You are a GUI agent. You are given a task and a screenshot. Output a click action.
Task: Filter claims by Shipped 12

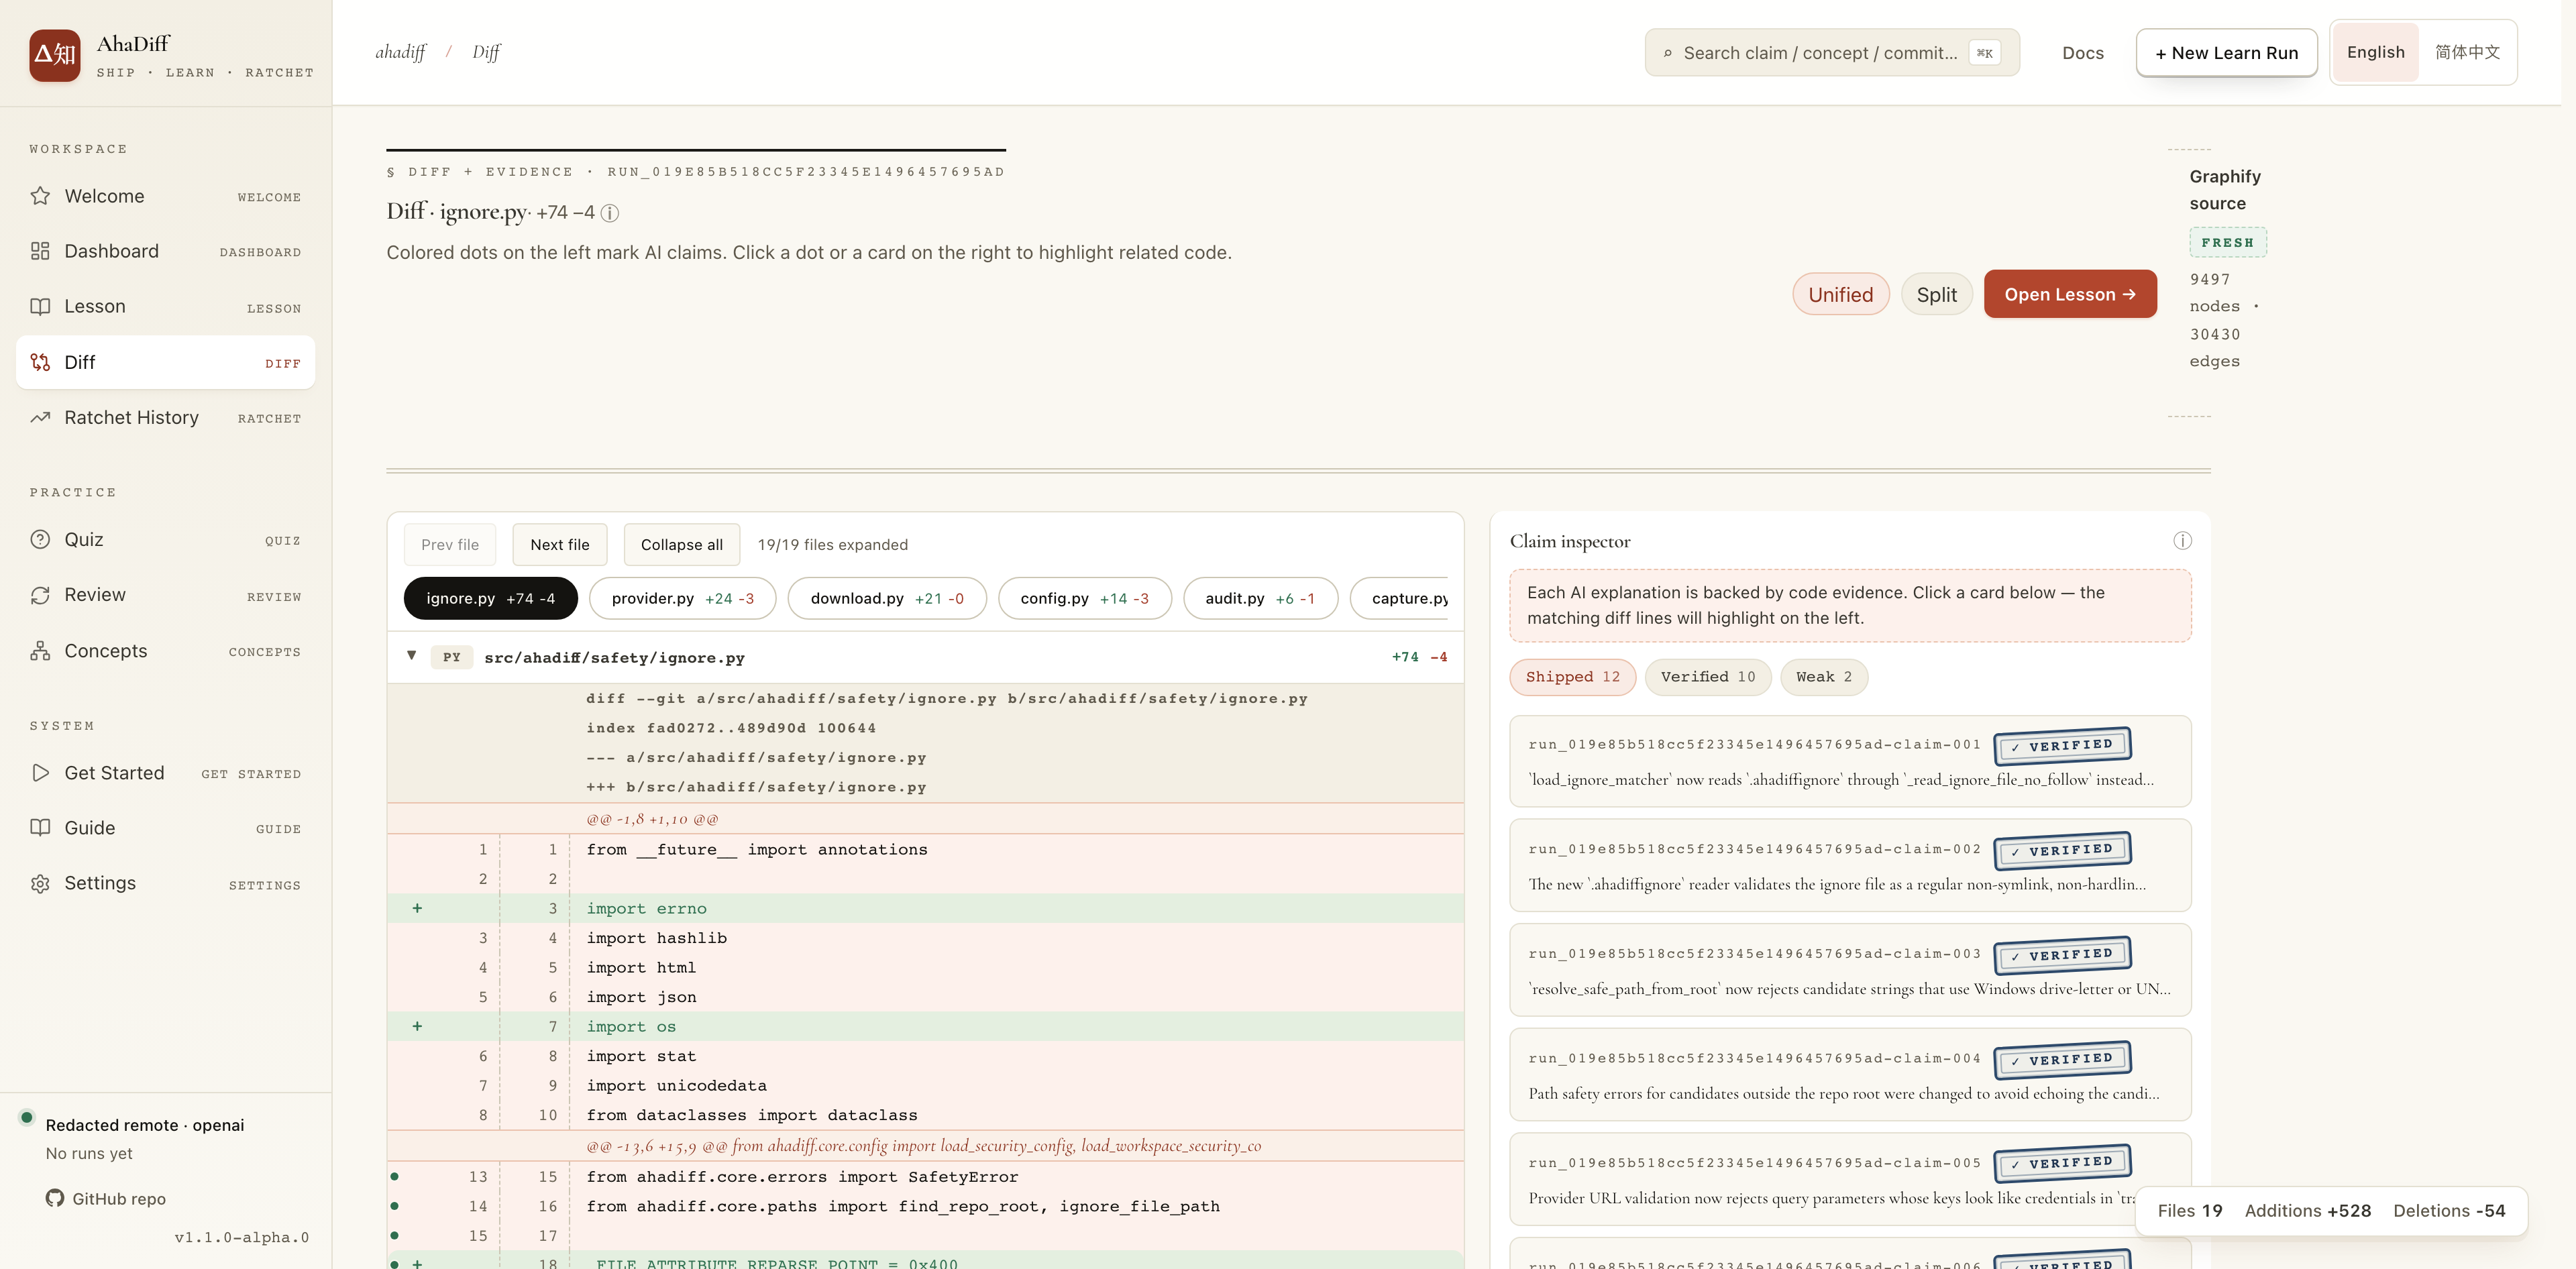point(1572,677)
